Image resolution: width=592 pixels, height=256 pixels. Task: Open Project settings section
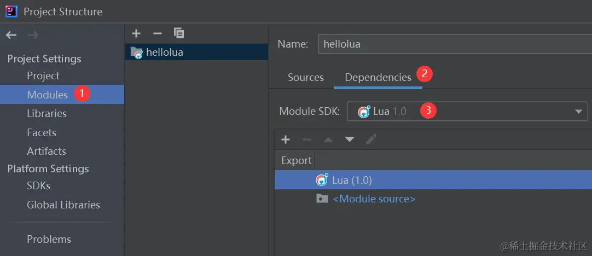click(43, 75)
